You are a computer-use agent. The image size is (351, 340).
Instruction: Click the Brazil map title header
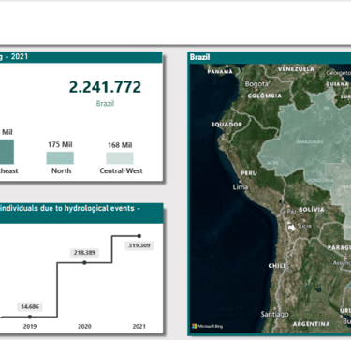[199, 57]
